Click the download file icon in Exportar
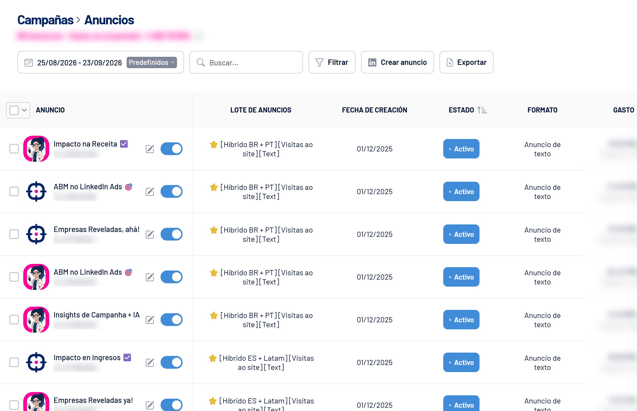Screen dimensions: 637x411 tap(450, 62)
